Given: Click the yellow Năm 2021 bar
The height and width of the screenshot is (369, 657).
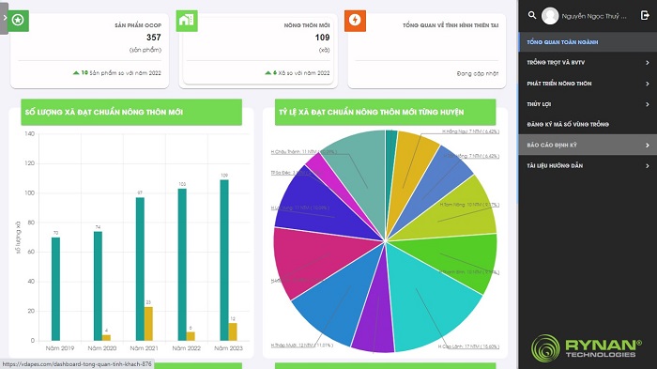Looking at the screenshot, I should tap(148, 324).
